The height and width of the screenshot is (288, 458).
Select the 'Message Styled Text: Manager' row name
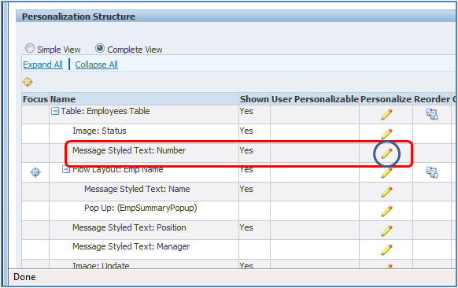coord(131,247)
